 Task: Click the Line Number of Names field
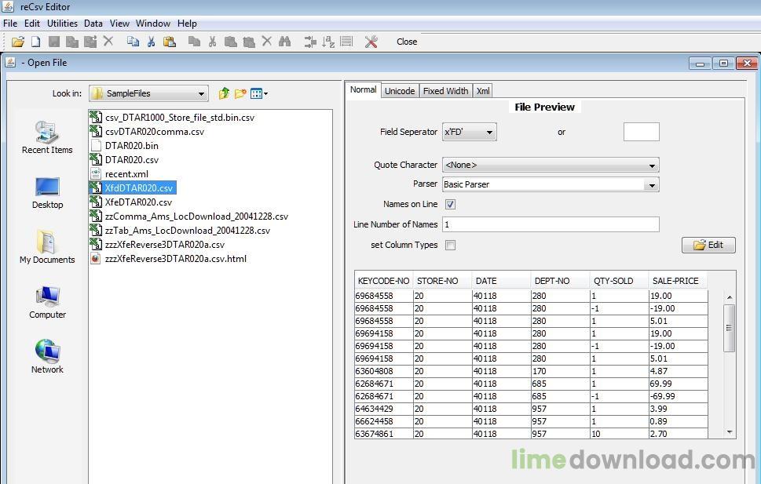(x=551, y=224)
